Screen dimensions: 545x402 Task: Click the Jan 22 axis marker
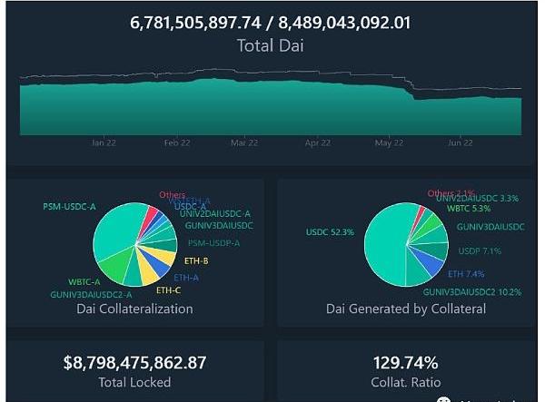point(104,142)
